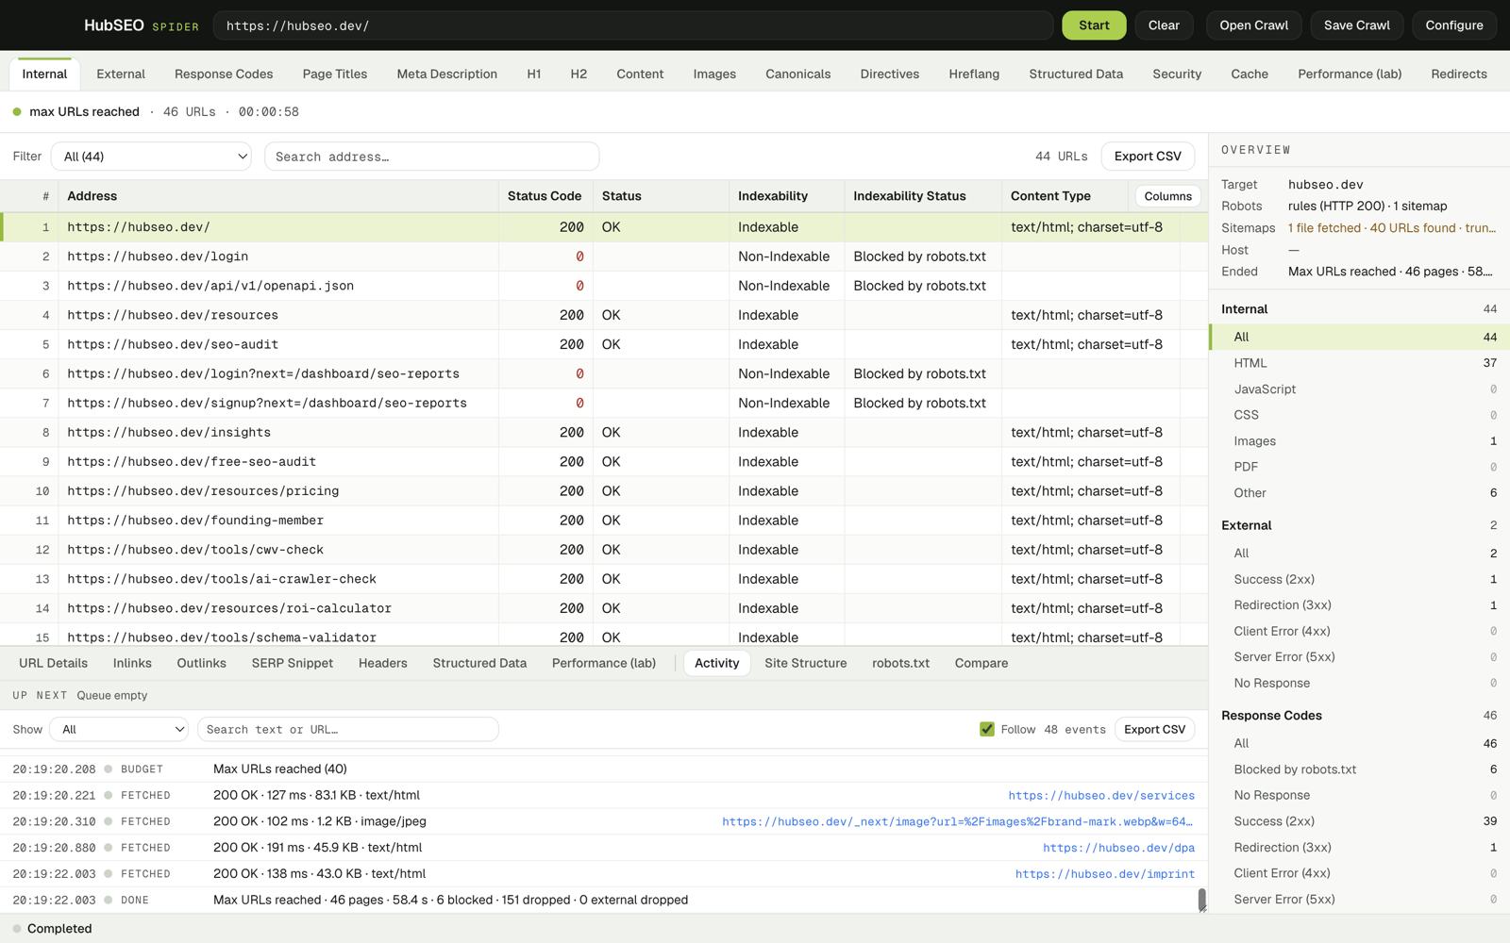The image size is (1510, 943).
Task: Select Success (2xx) under Response Codes
Action: (1359, 821)
